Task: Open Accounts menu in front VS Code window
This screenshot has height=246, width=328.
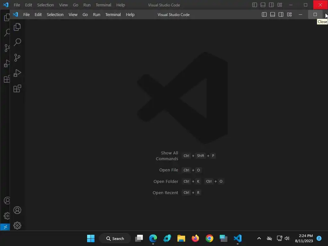Action: [x=17, y=210]
